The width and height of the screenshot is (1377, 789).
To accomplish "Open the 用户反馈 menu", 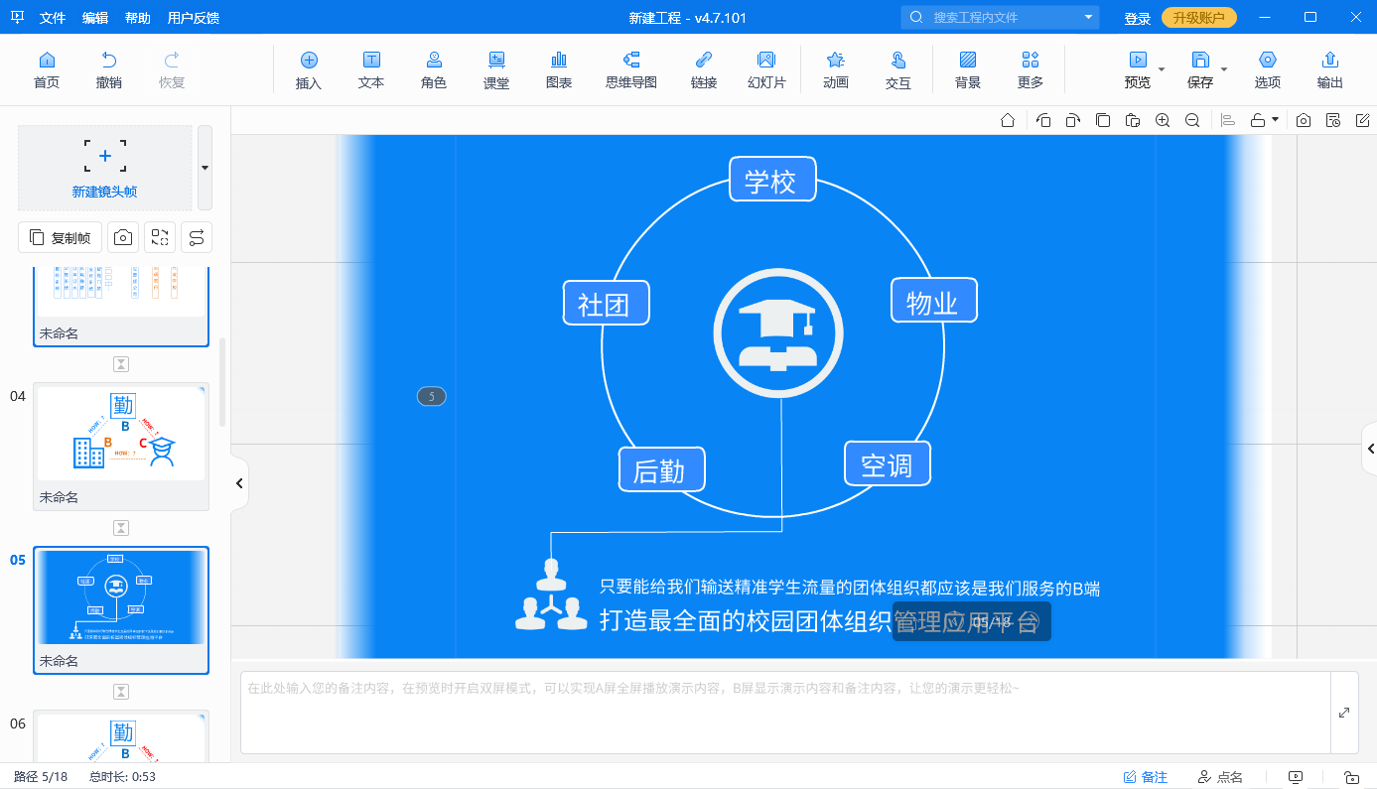I will pyautogui.click(x=194, y=18).
